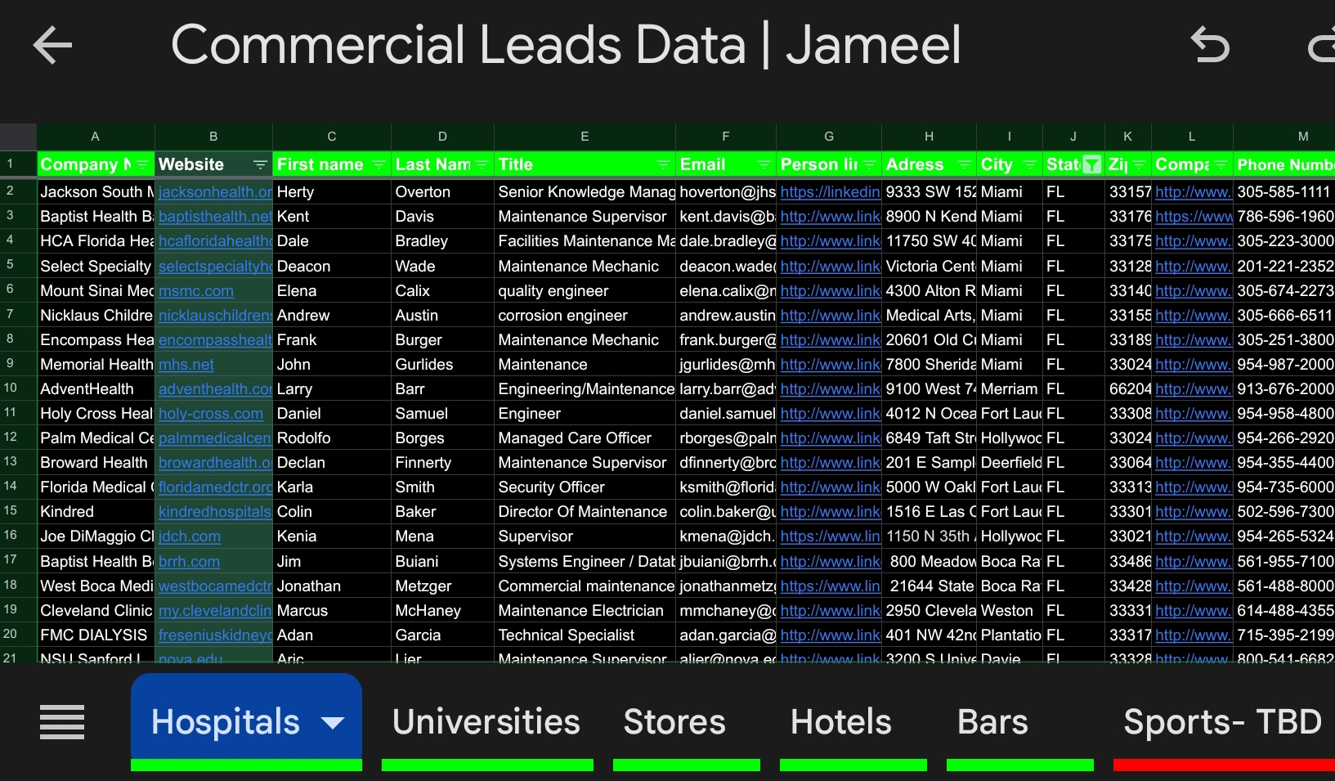Select the 'AdventHealth' company cell
This screenshot has height=781, width=1335.
96,389
